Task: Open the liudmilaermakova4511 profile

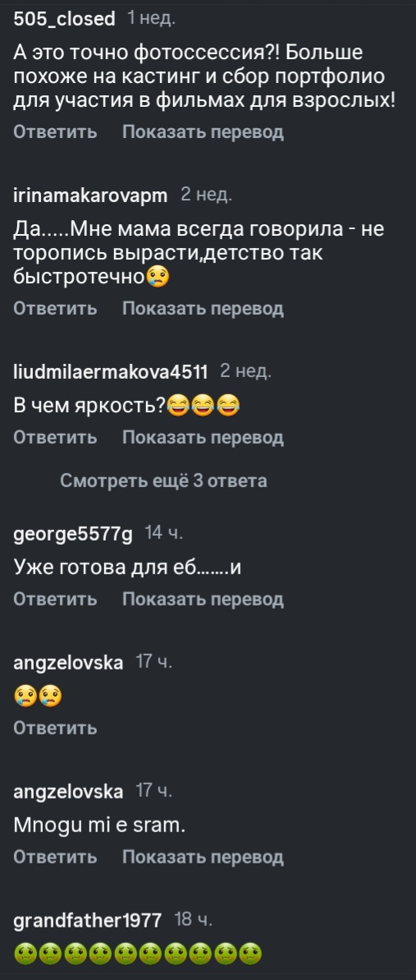Action: click(x=111, y=371)
